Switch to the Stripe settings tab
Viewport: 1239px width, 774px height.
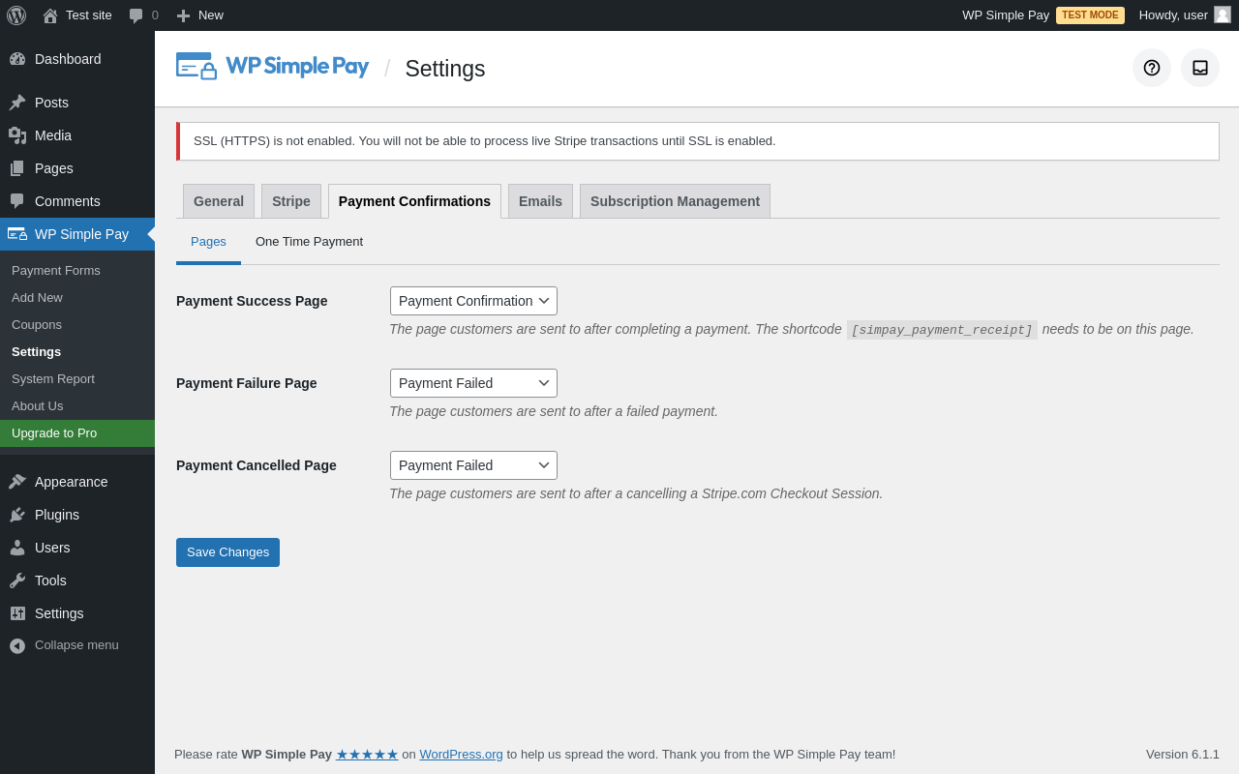click(291, 201)
